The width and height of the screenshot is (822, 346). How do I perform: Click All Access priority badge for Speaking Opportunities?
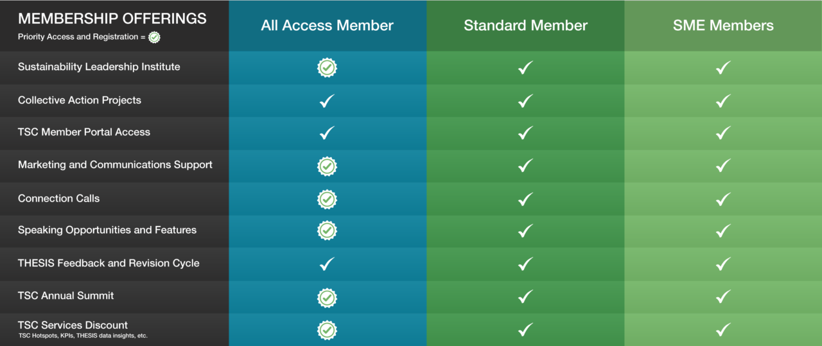[328, 230]
